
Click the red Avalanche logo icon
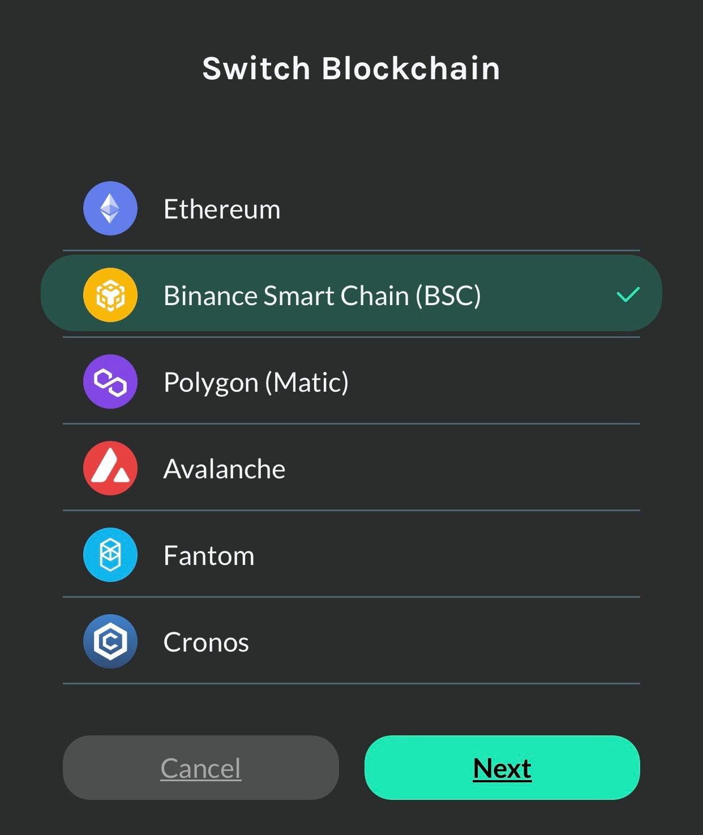pyautogui.click(x=110, y=468)
